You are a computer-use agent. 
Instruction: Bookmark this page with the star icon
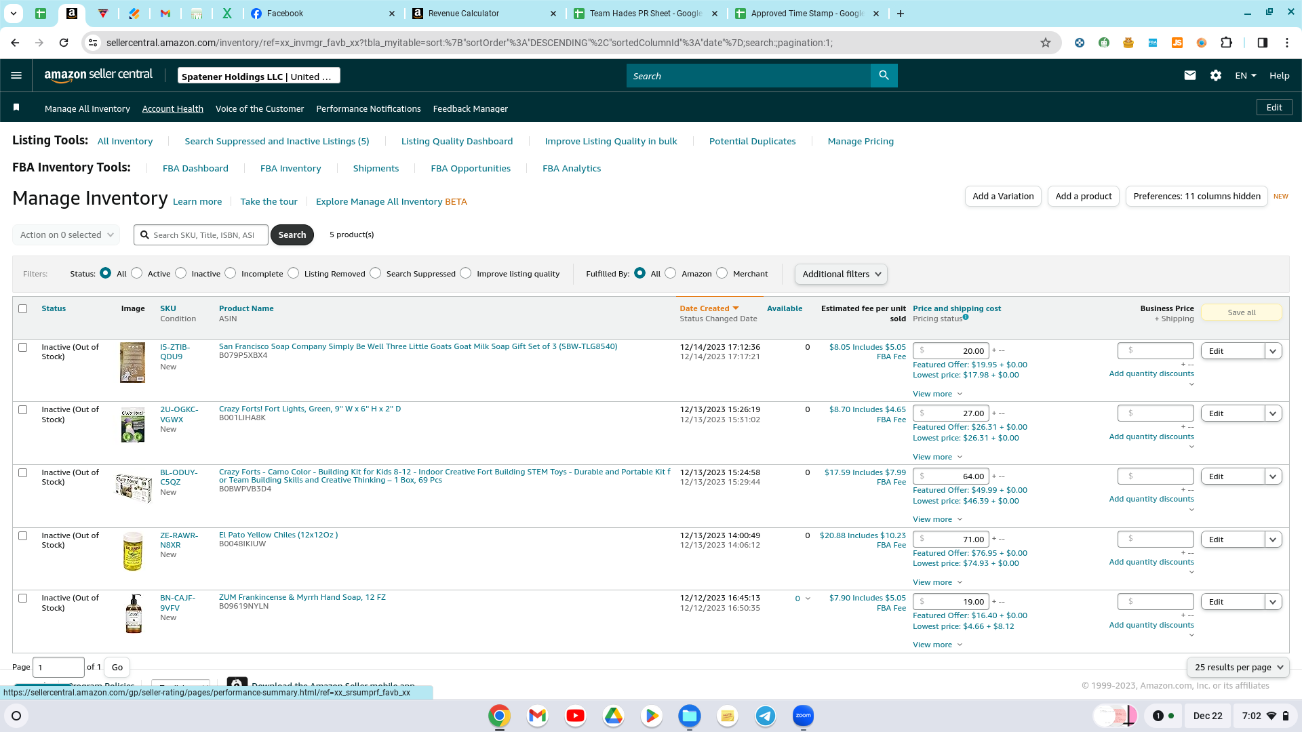[1046, 43]
